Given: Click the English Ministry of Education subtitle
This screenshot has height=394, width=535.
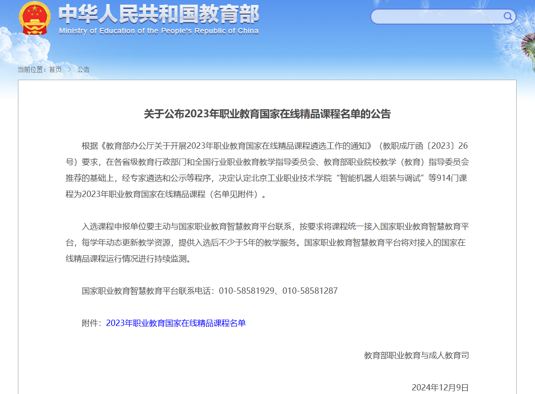Looking at the screenshot, I should (x=159, y=31).
